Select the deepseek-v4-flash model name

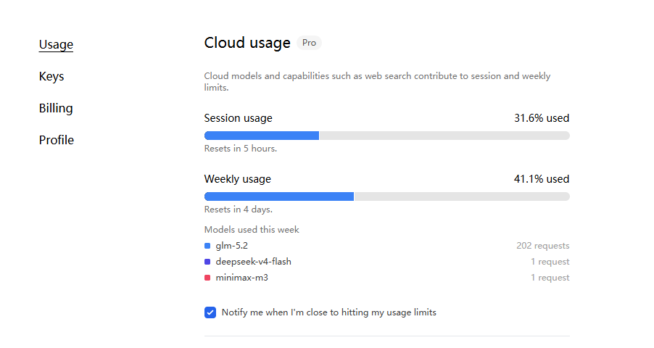[253, 262]
